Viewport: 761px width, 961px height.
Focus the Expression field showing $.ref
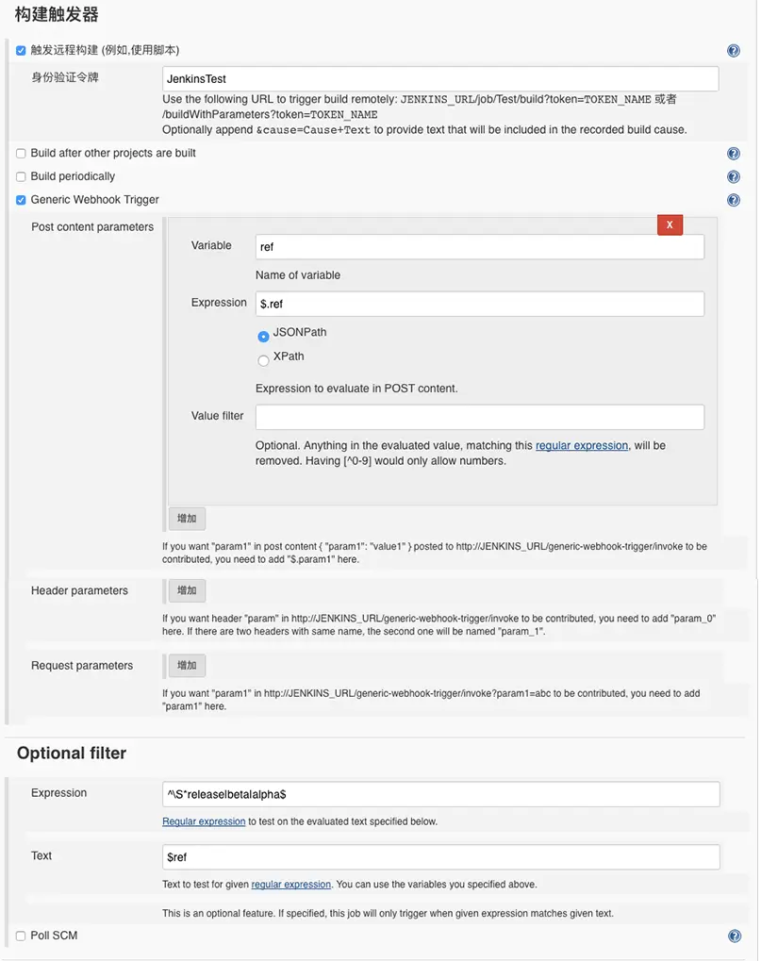point(480,304)
